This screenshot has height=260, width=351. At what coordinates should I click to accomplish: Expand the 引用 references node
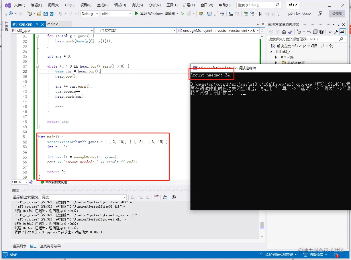276,57
